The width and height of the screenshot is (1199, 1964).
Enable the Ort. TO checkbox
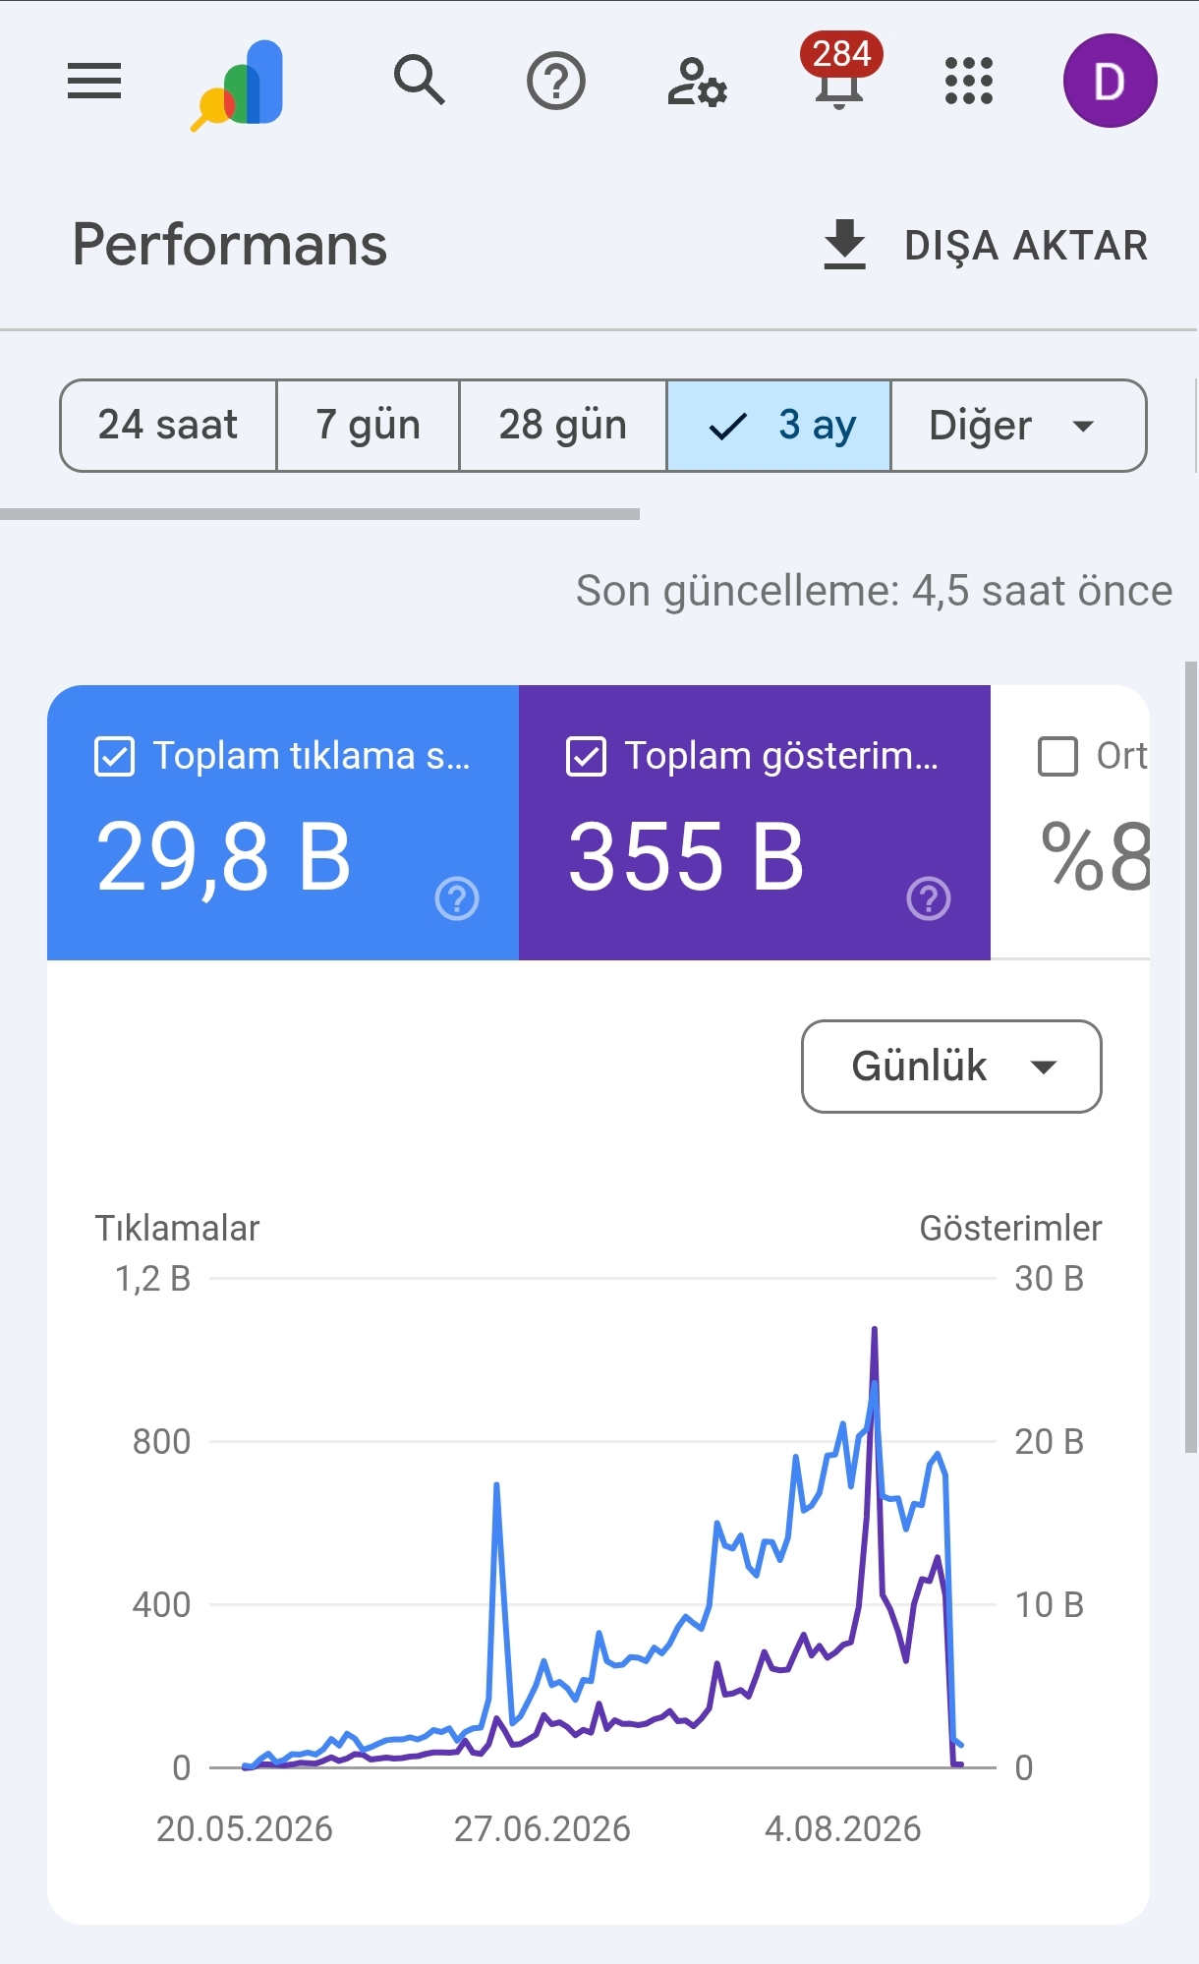[1057, 757]
